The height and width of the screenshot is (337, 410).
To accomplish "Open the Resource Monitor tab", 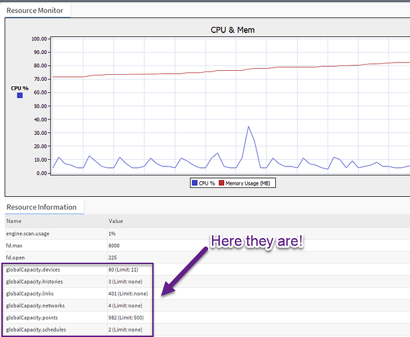I will click(35, 10).
